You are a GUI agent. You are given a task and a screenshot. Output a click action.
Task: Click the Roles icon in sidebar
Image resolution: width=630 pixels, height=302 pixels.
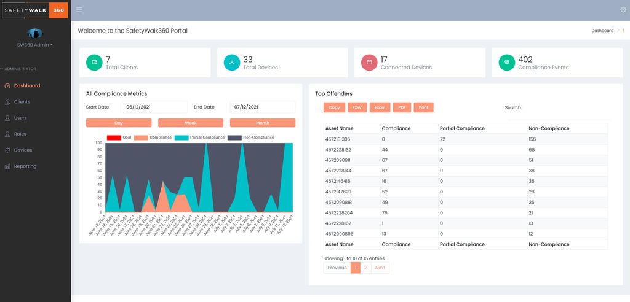7,134
